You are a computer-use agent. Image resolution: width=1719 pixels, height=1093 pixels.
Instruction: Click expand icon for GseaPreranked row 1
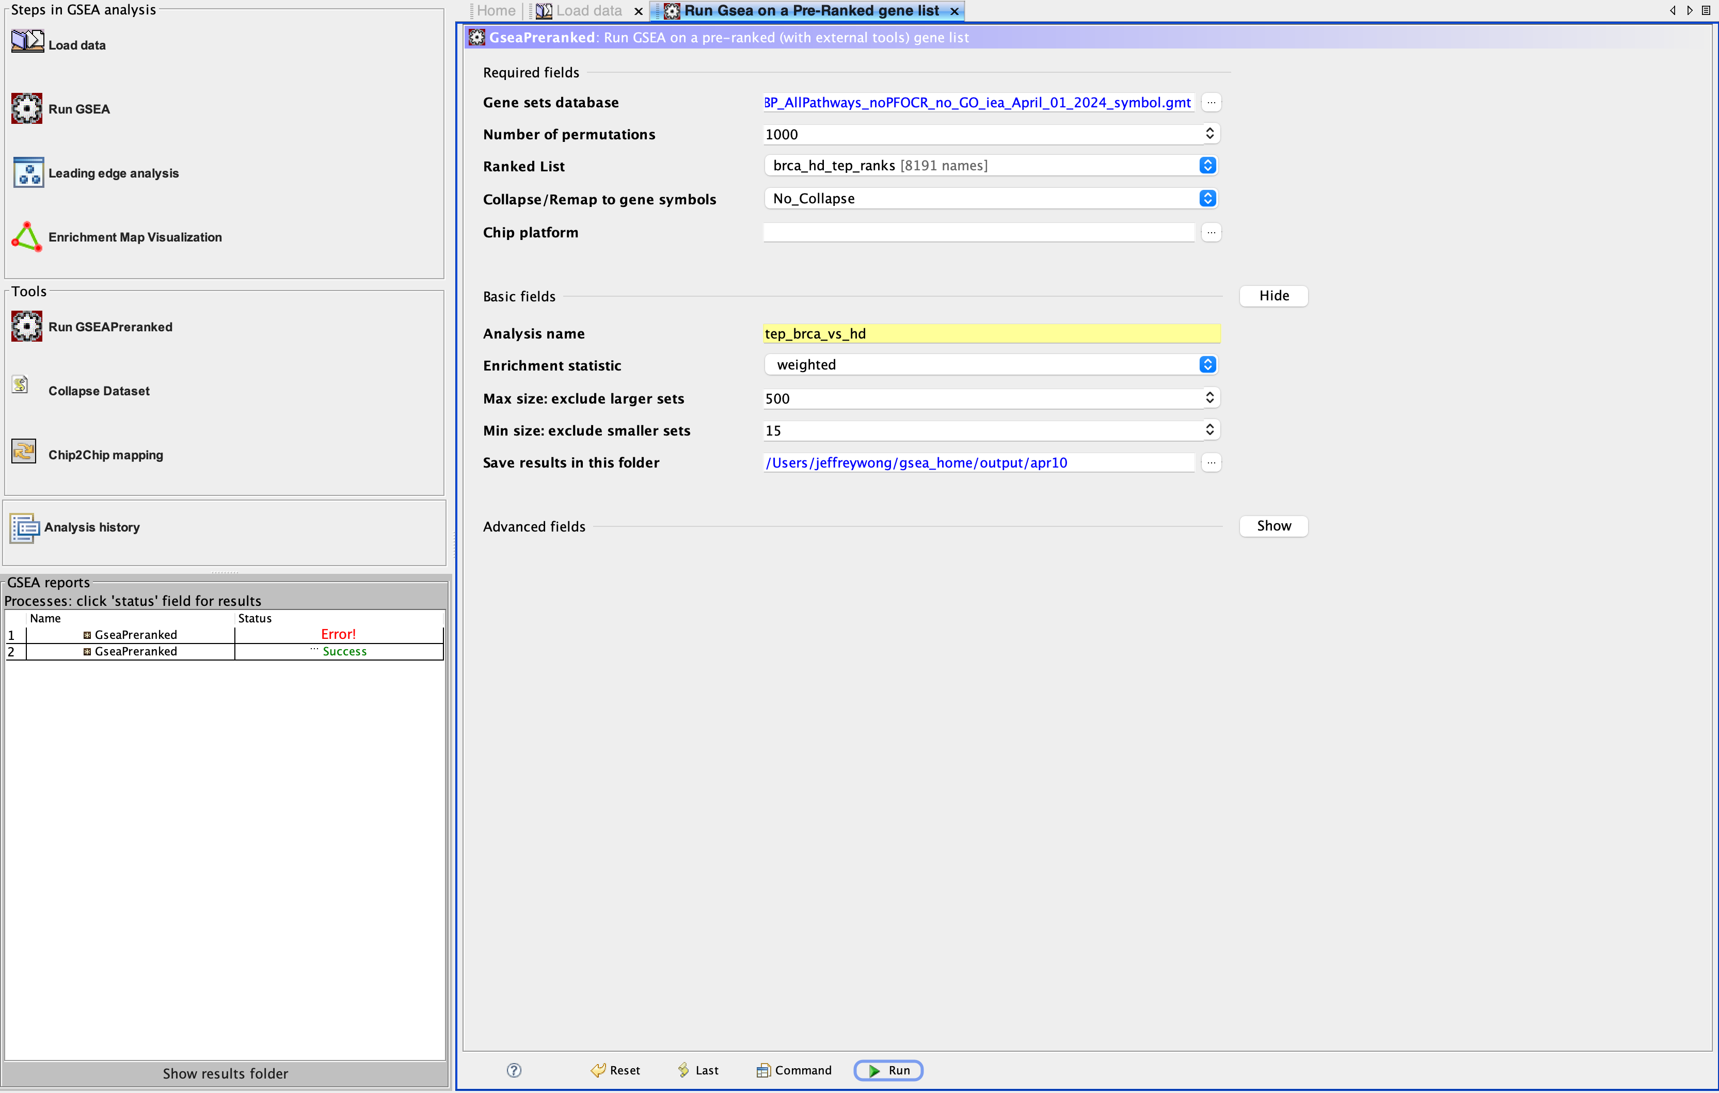pyautogui.click(x=87, y=635)
